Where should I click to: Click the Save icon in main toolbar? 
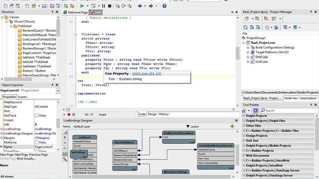click(x=44, y=6)
